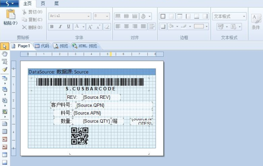263x166 pixels.
Task: Open the components toolbox category icon
Action: tap(5, 100)
